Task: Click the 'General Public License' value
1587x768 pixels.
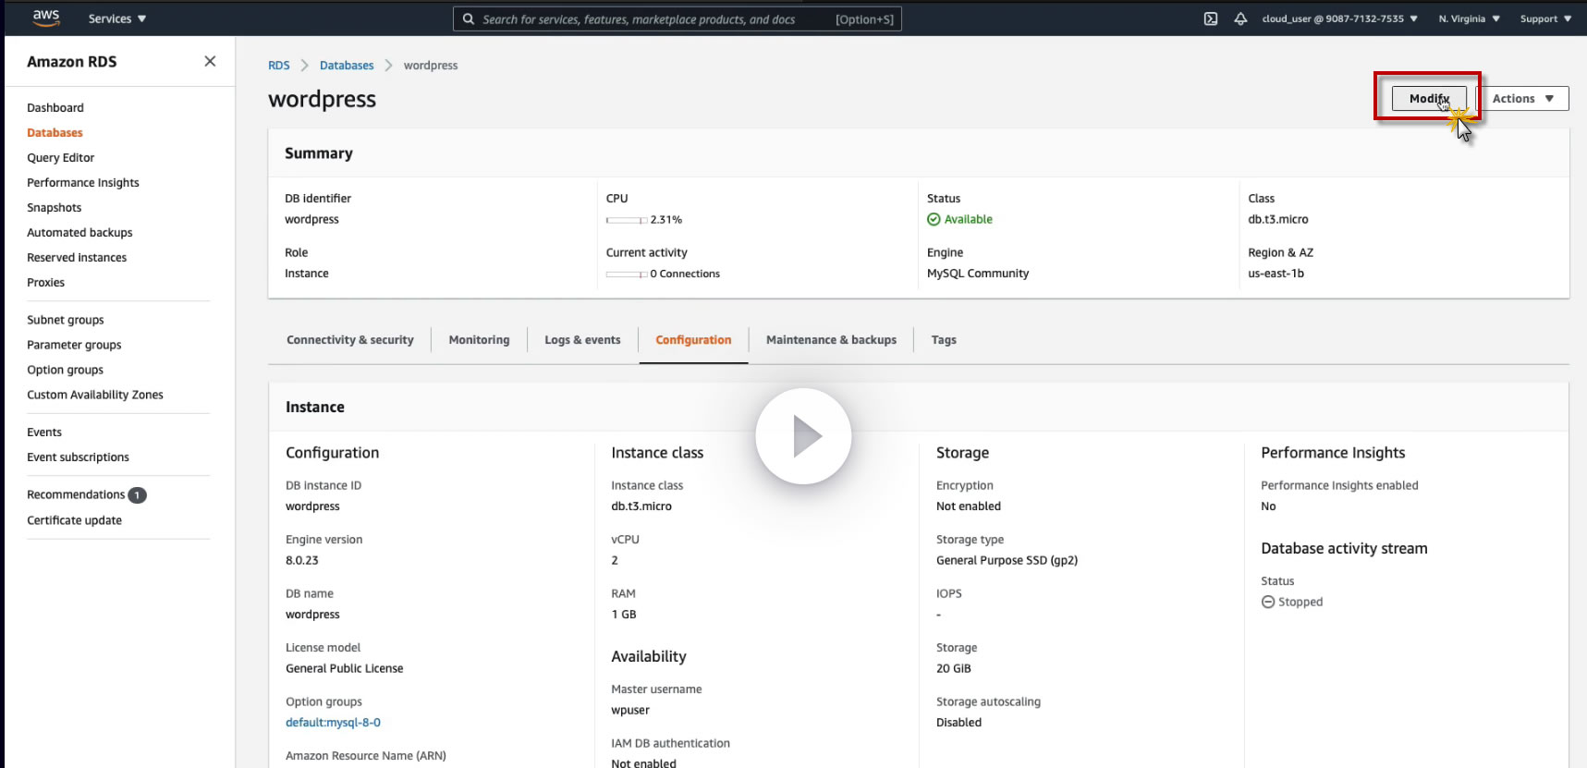Action: coord(345,669)
